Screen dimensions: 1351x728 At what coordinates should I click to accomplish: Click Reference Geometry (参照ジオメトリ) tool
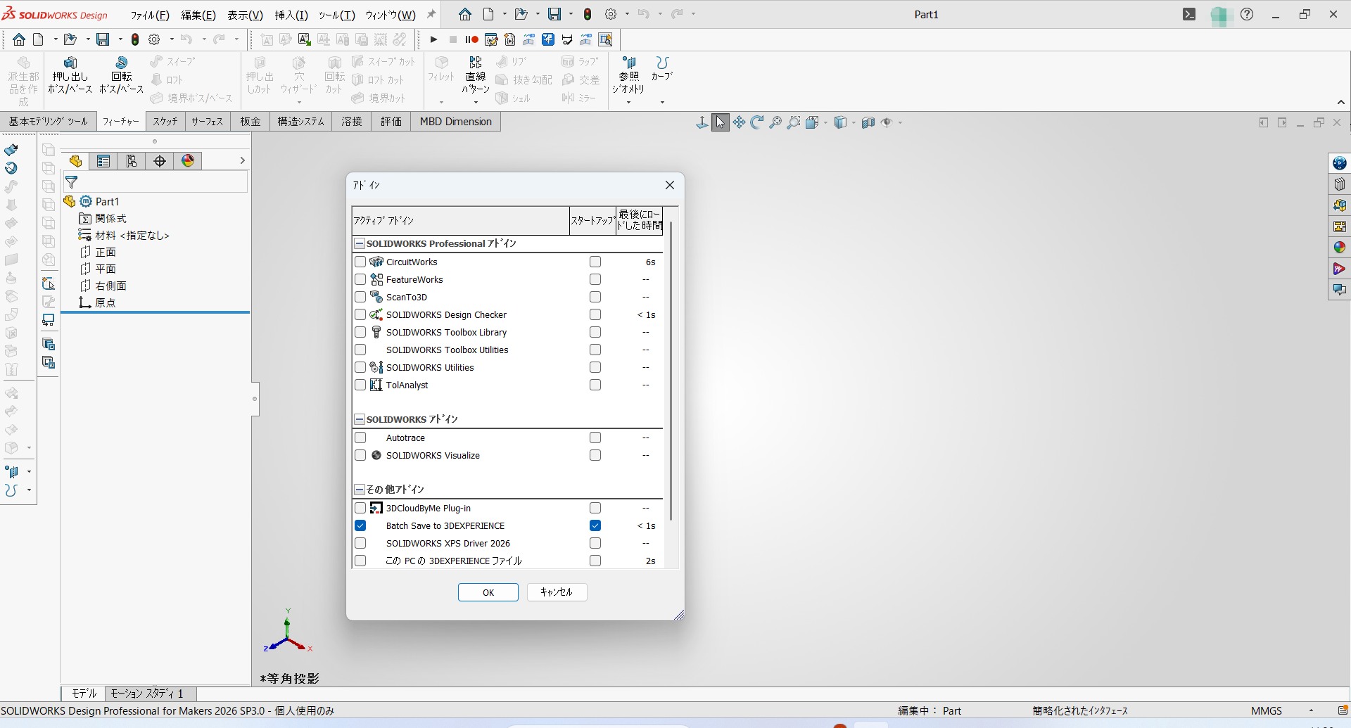click(628, 75)
